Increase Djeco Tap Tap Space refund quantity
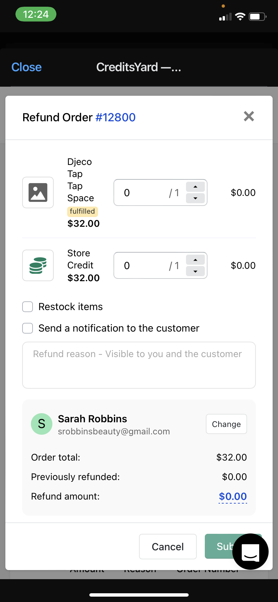 [195, 187]
